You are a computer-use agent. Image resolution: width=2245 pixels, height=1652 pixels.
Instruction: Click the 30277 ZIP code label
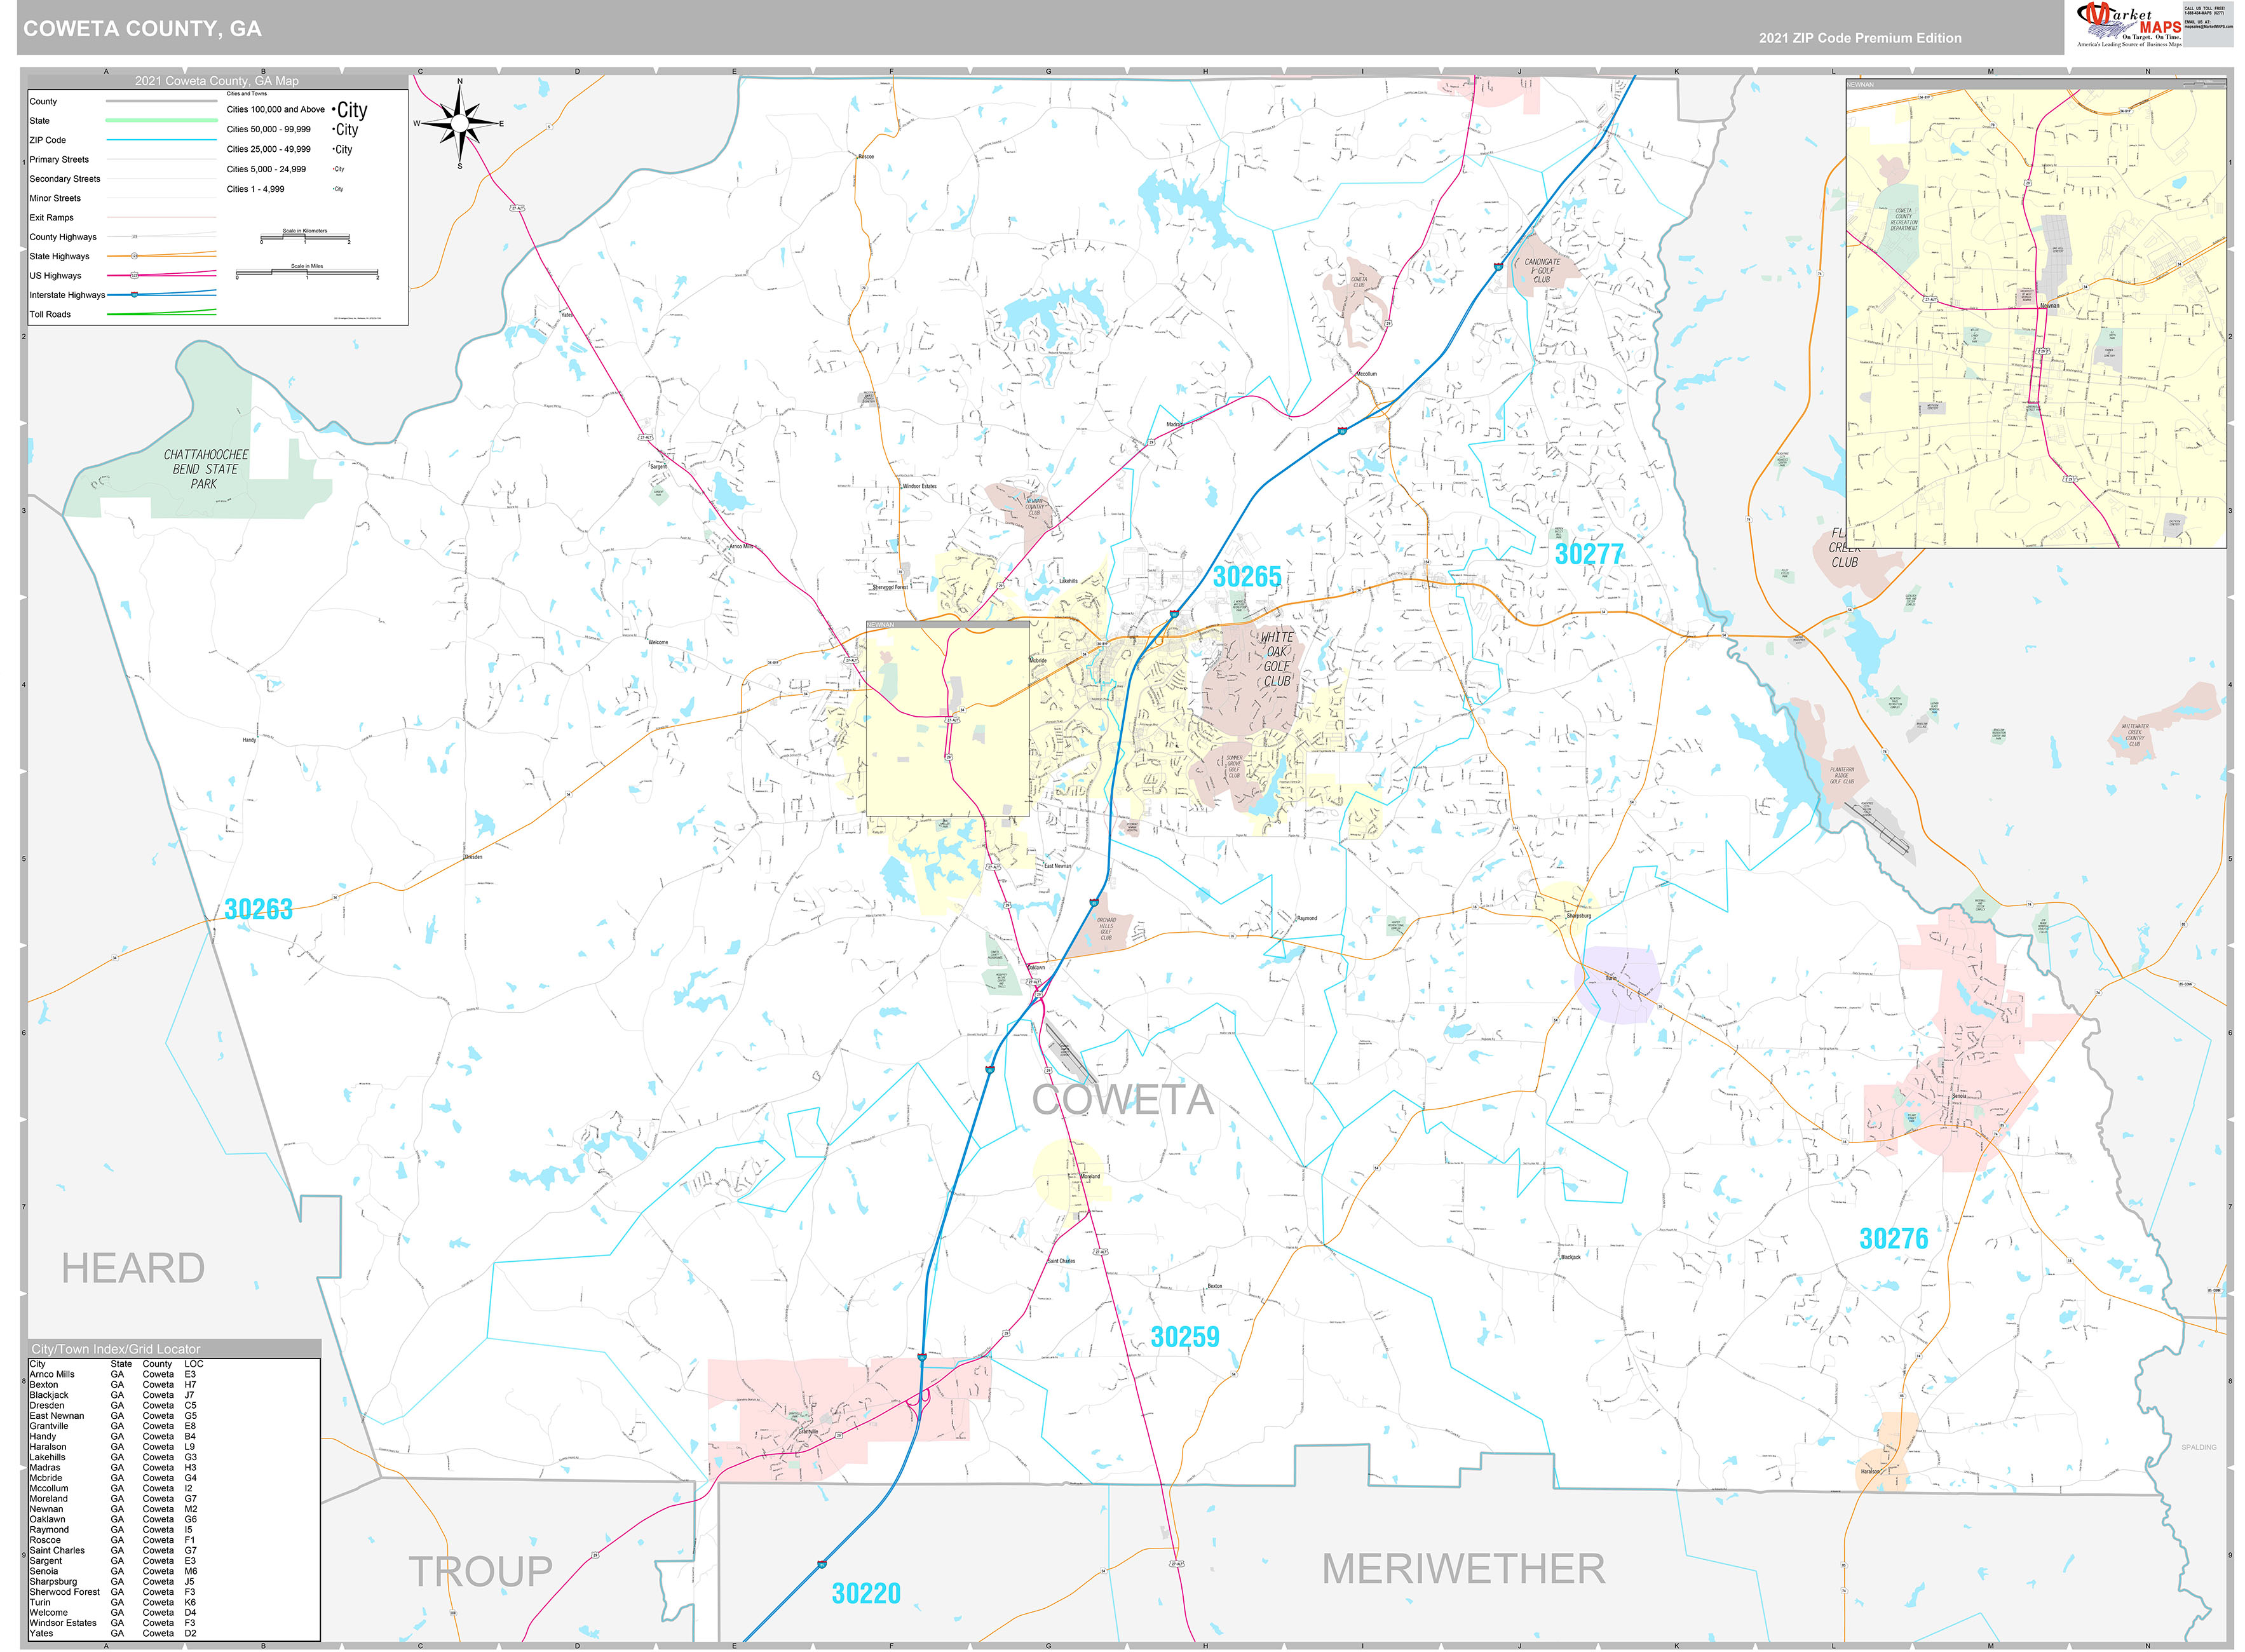(x=1589, y=554)
